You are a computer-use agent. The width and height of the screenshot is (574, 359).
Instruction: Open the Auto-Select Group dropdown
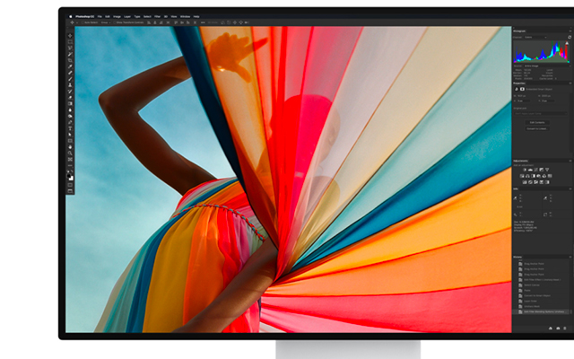(106, 22)
